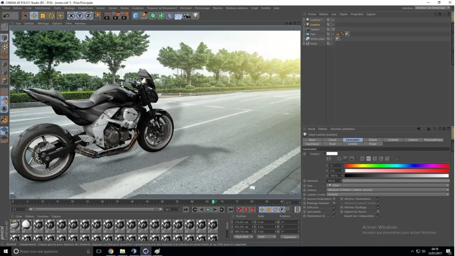Viewport: 455px width, 256px height.
Task: Click the Appliquer button
Action: click(x=290, y=237)
